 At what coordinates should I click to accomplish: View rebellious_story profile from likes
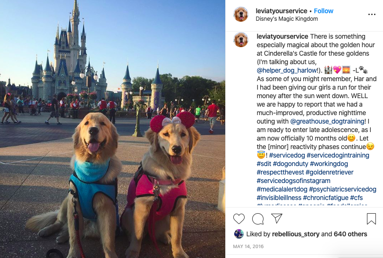pos(296,234)
